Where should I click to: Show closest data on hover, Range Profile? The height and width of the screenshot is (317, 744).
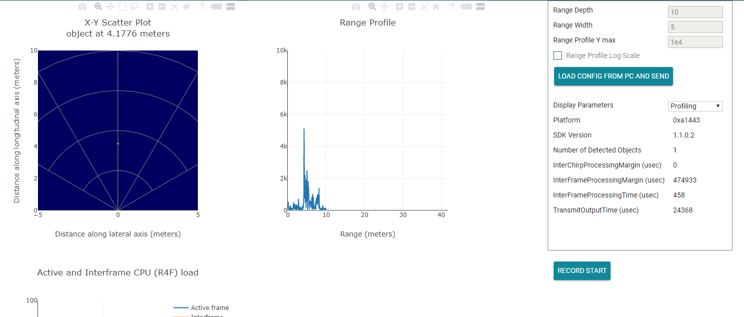pyautogui.click(x=466, y=6)
